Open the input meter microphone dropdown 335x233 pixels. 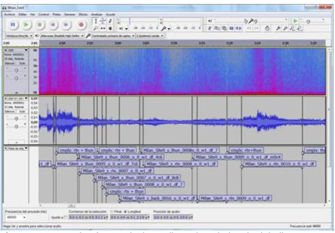coord(169,29)
